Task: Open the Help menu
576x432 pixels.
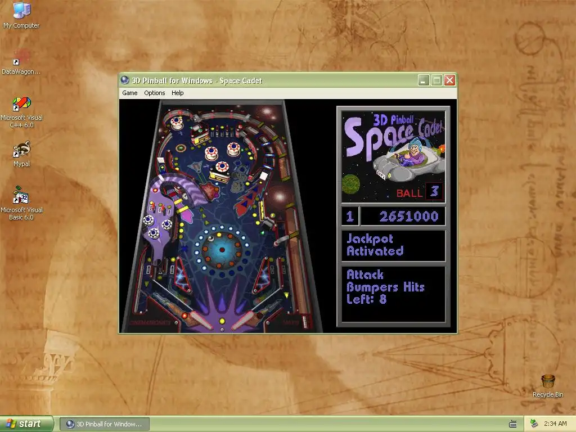Action: pos(177,93)
